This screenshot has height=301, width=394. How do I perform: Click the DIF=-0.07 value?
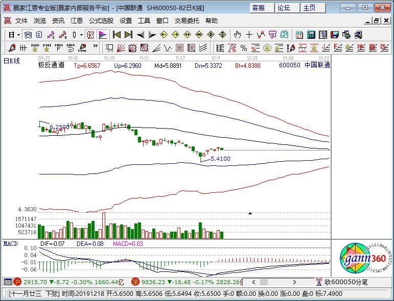click(x=53, y=244)
